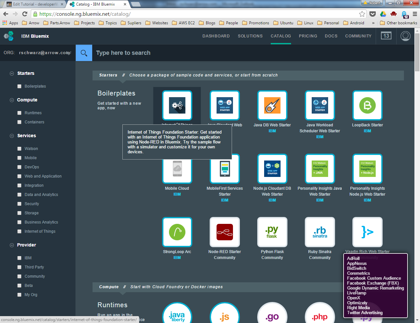The height and width of the screenshot is (323, 420).
Task: Open the Chrome menu hamburger icon
Action: click(x=415, y=14)
